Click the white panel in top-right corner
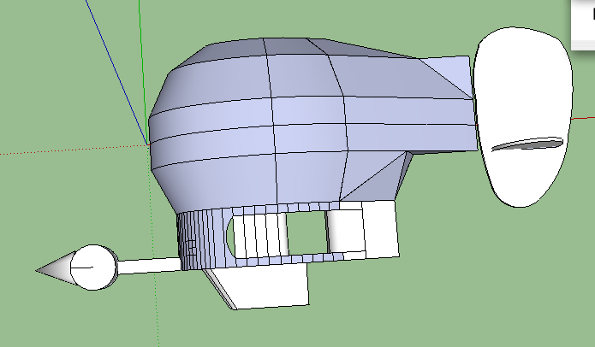 (x=582, y=21)
